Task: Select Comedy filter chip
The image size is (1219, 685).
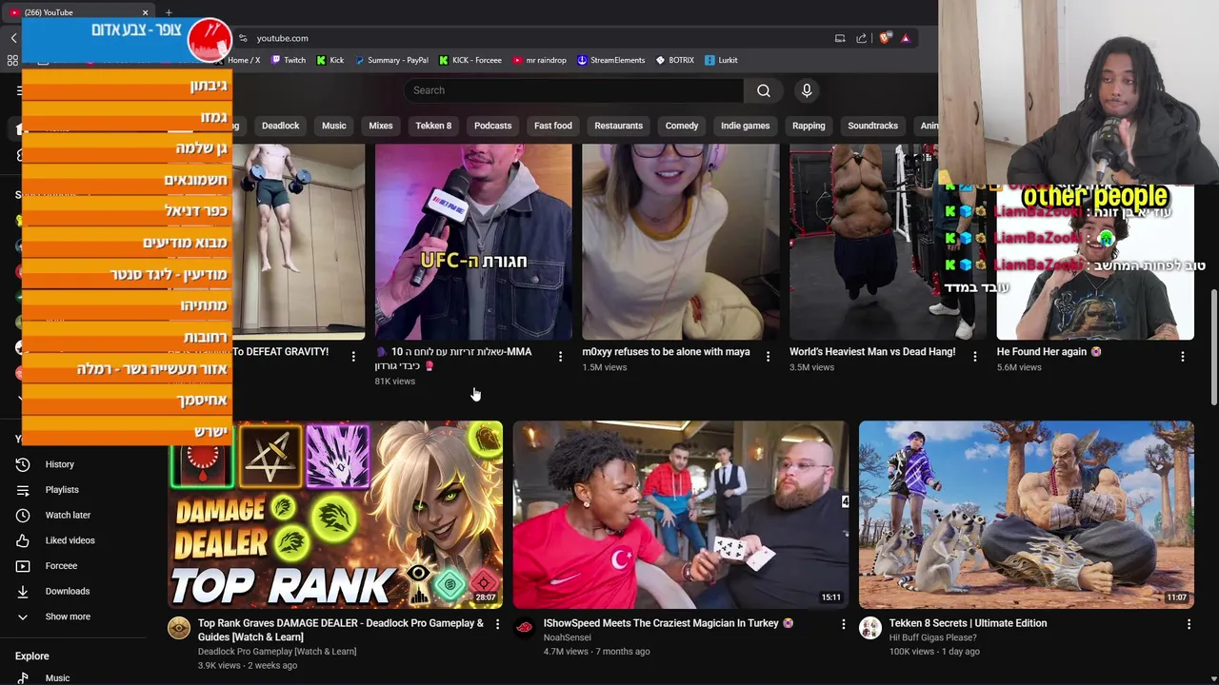Action: [682, 126]
